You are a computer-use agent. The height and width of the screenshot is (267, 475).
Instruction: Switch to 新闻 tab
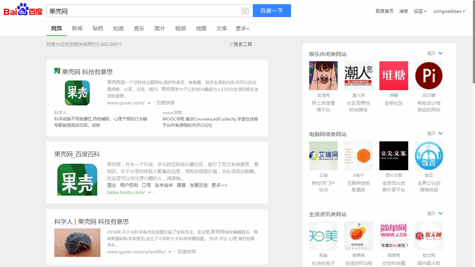[77, 29]
